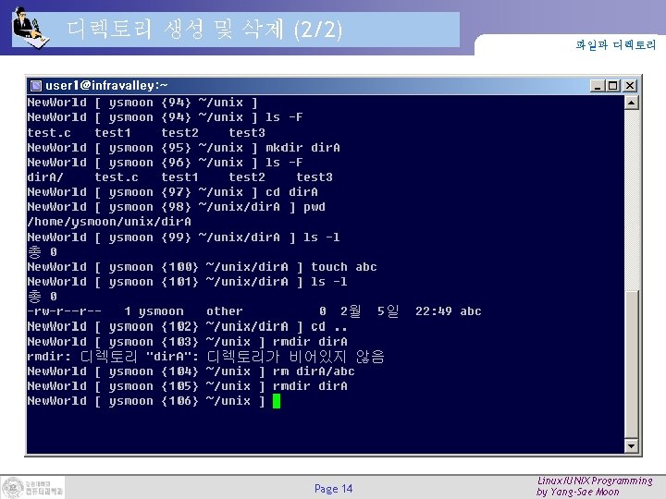The image size is (666, 499).
Task: Click the 'cd dirA' command text
Action: (291, 192)
